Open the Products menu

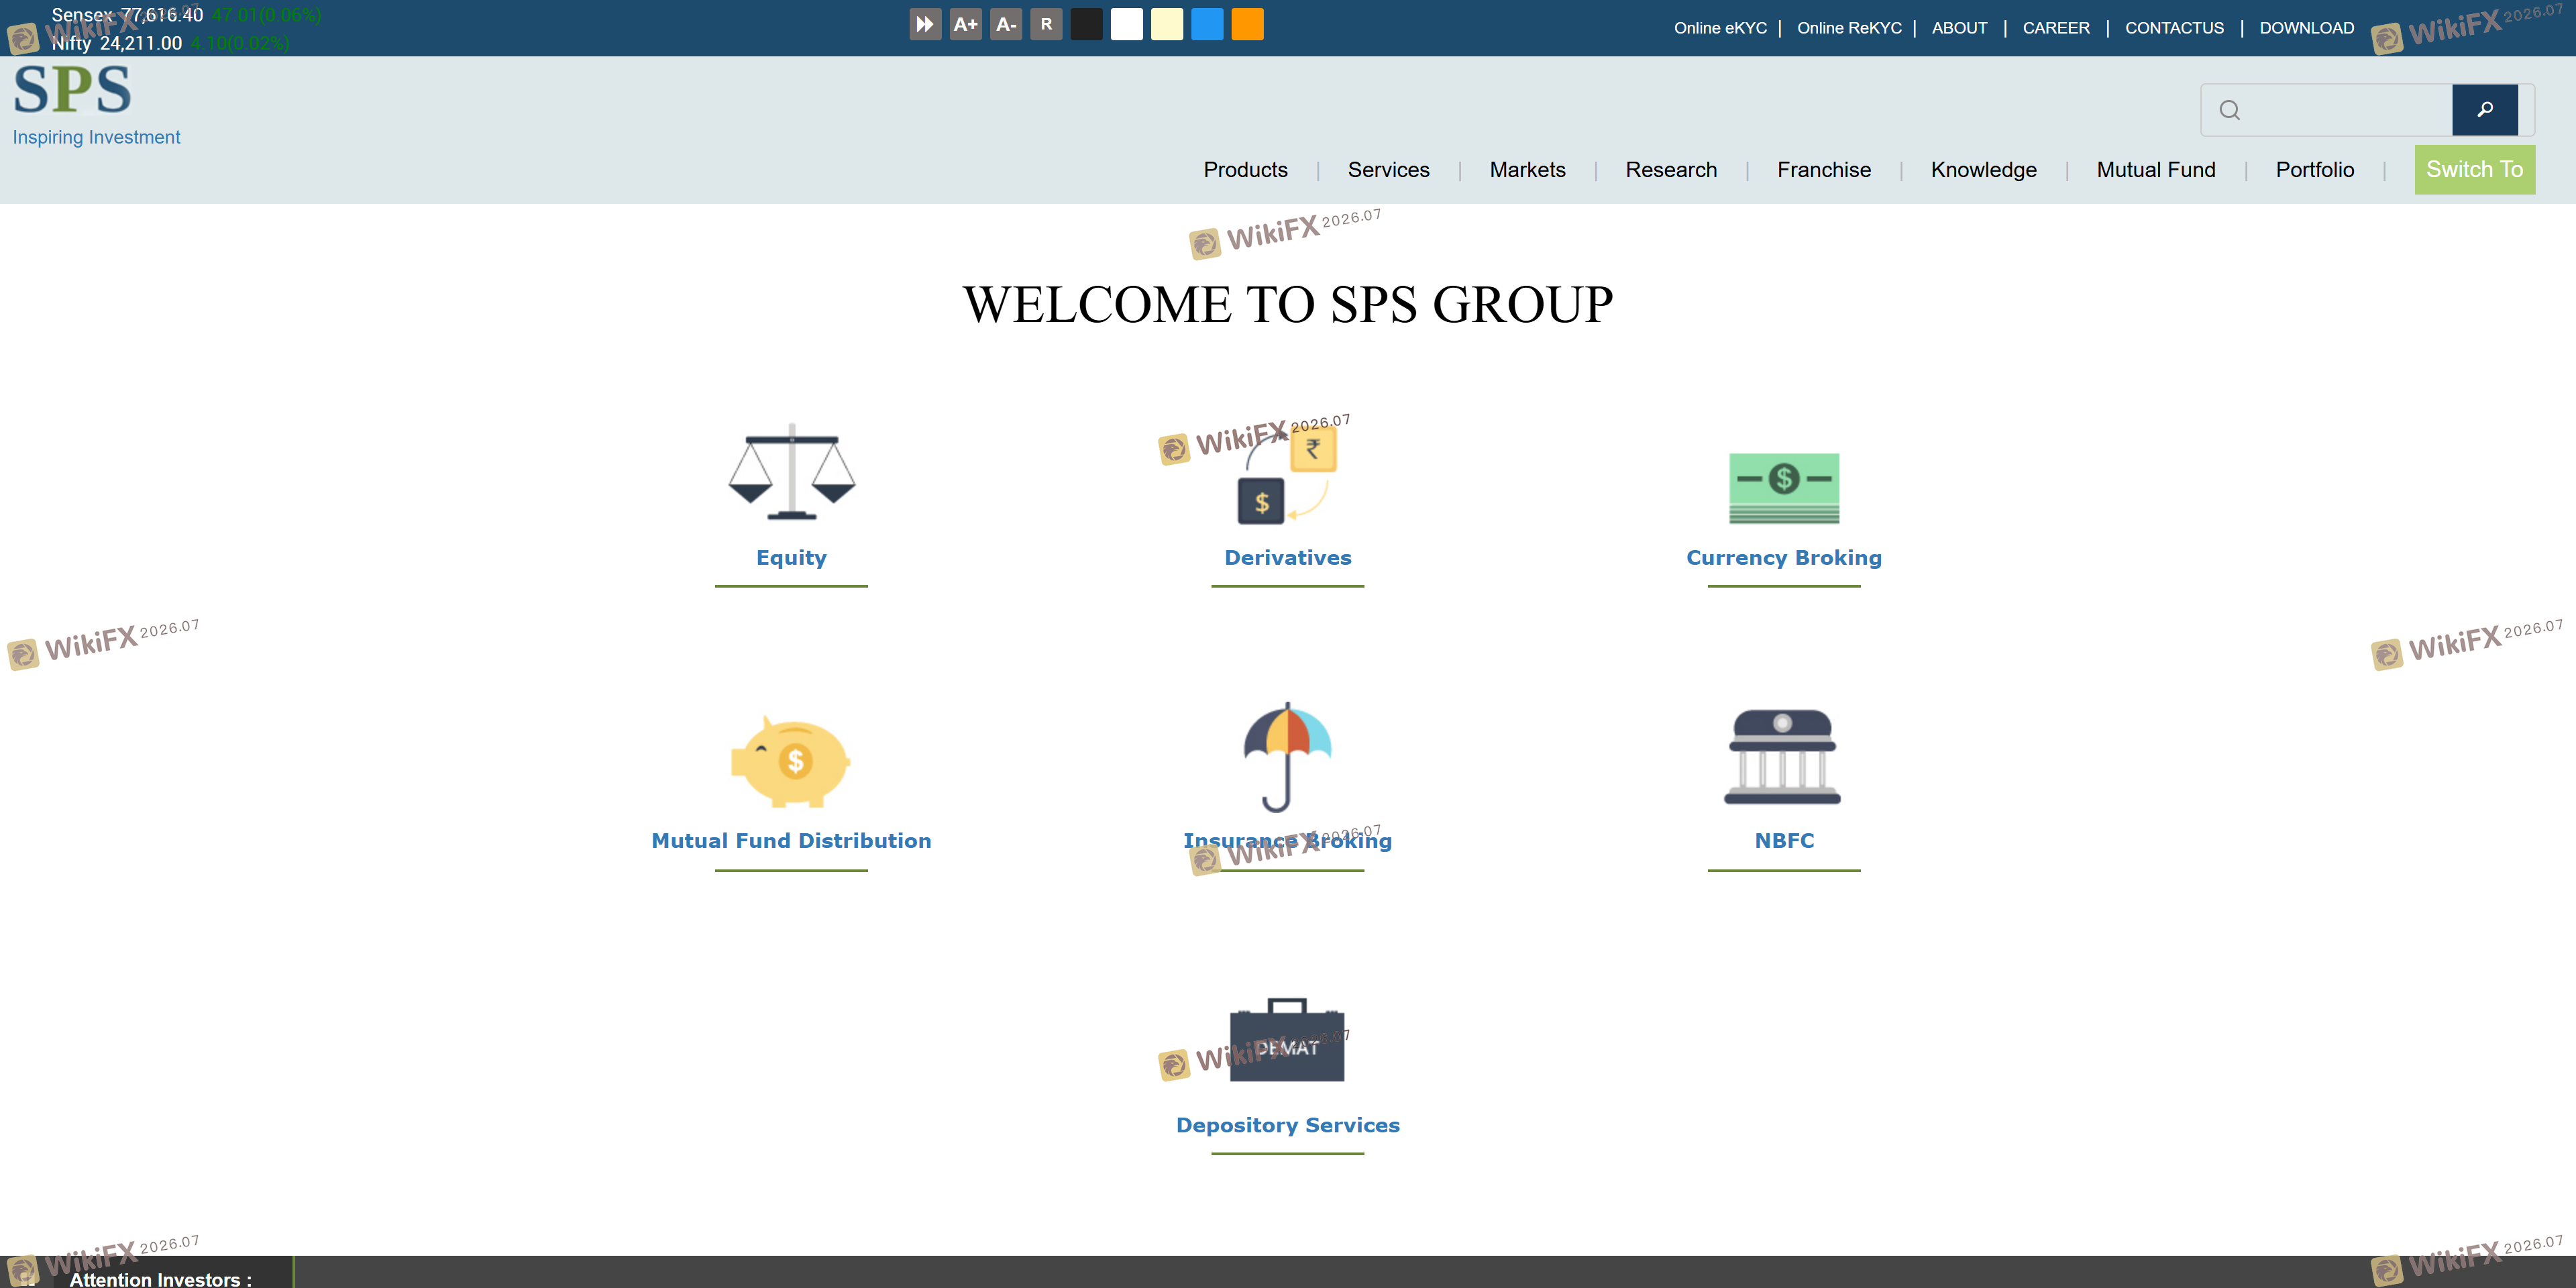point(1245,170)
